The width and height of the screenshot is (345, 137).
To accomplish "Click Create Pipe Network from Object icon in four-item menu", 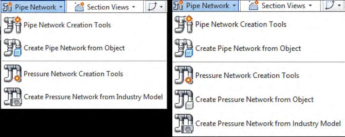I will tap(13, 48).
